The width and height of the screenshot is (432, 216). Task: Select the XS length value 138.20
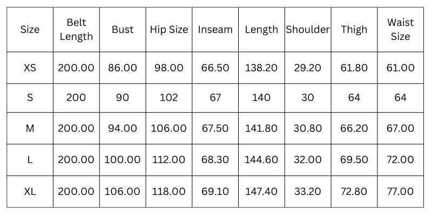261,68
